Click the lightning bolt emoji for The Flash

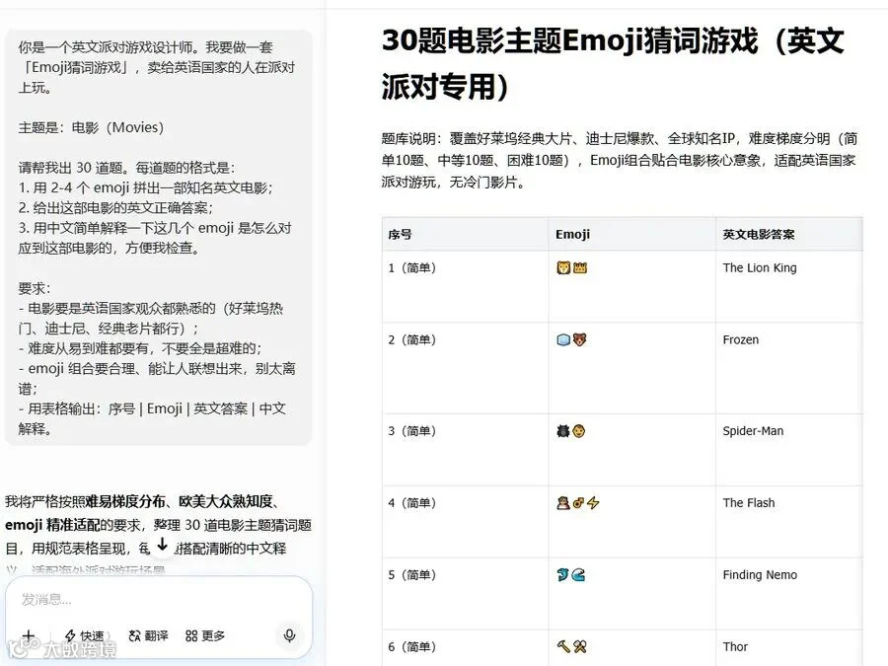(593, 503)
